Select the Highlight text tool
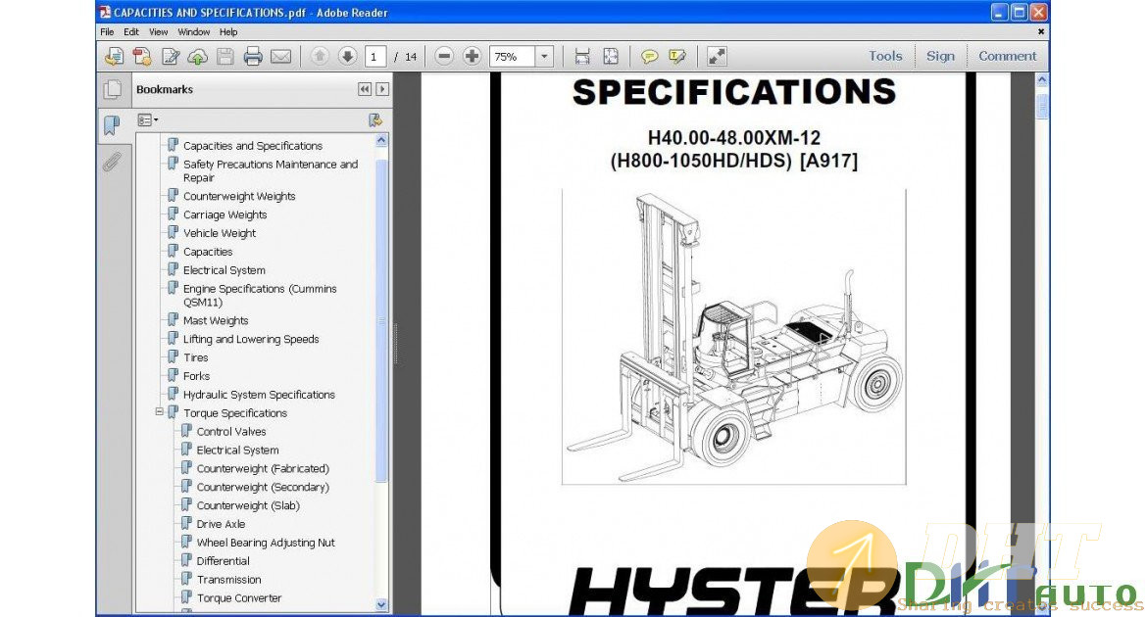Viewport: 1147px width, 617px height. tap(677, 56)
